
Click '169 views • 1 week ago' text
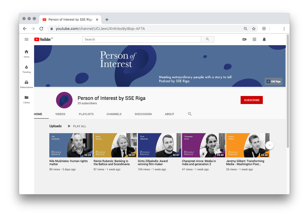(x=152, y=170)
